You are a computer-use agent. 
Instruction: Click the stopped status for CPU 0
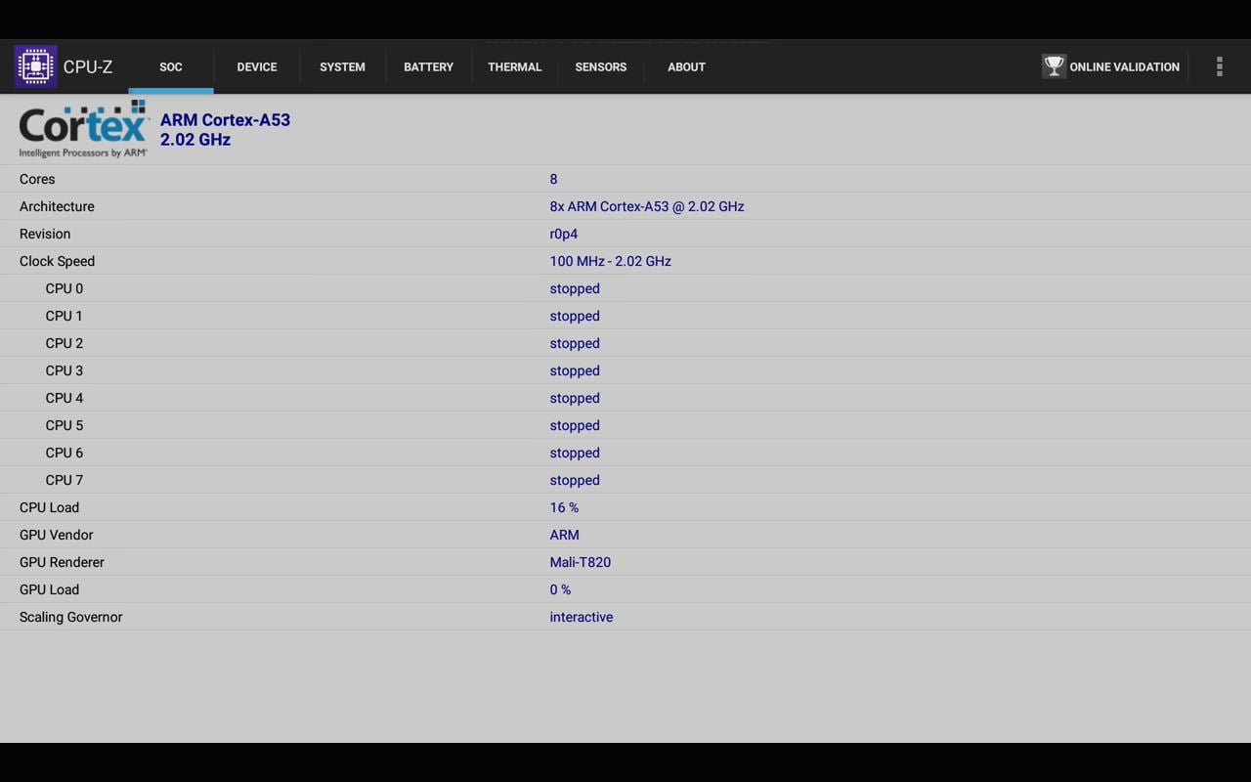[575, 288]
